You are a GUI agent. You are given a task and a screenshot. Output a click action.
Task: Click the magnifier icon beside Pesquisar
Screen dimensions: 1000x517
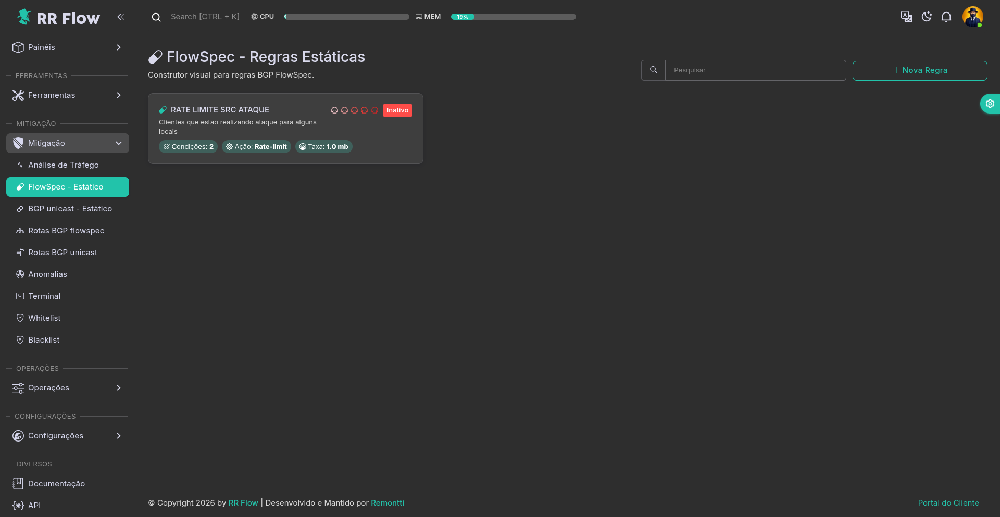click(x=653, y=70)
